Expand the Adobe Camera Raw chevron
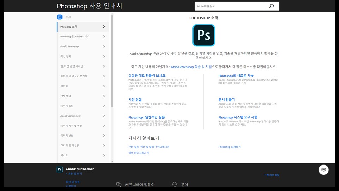 coord(104,116)
